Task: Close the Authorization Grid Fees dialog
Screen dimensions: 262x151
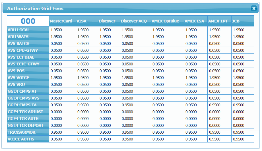Action: coord(254,8)
